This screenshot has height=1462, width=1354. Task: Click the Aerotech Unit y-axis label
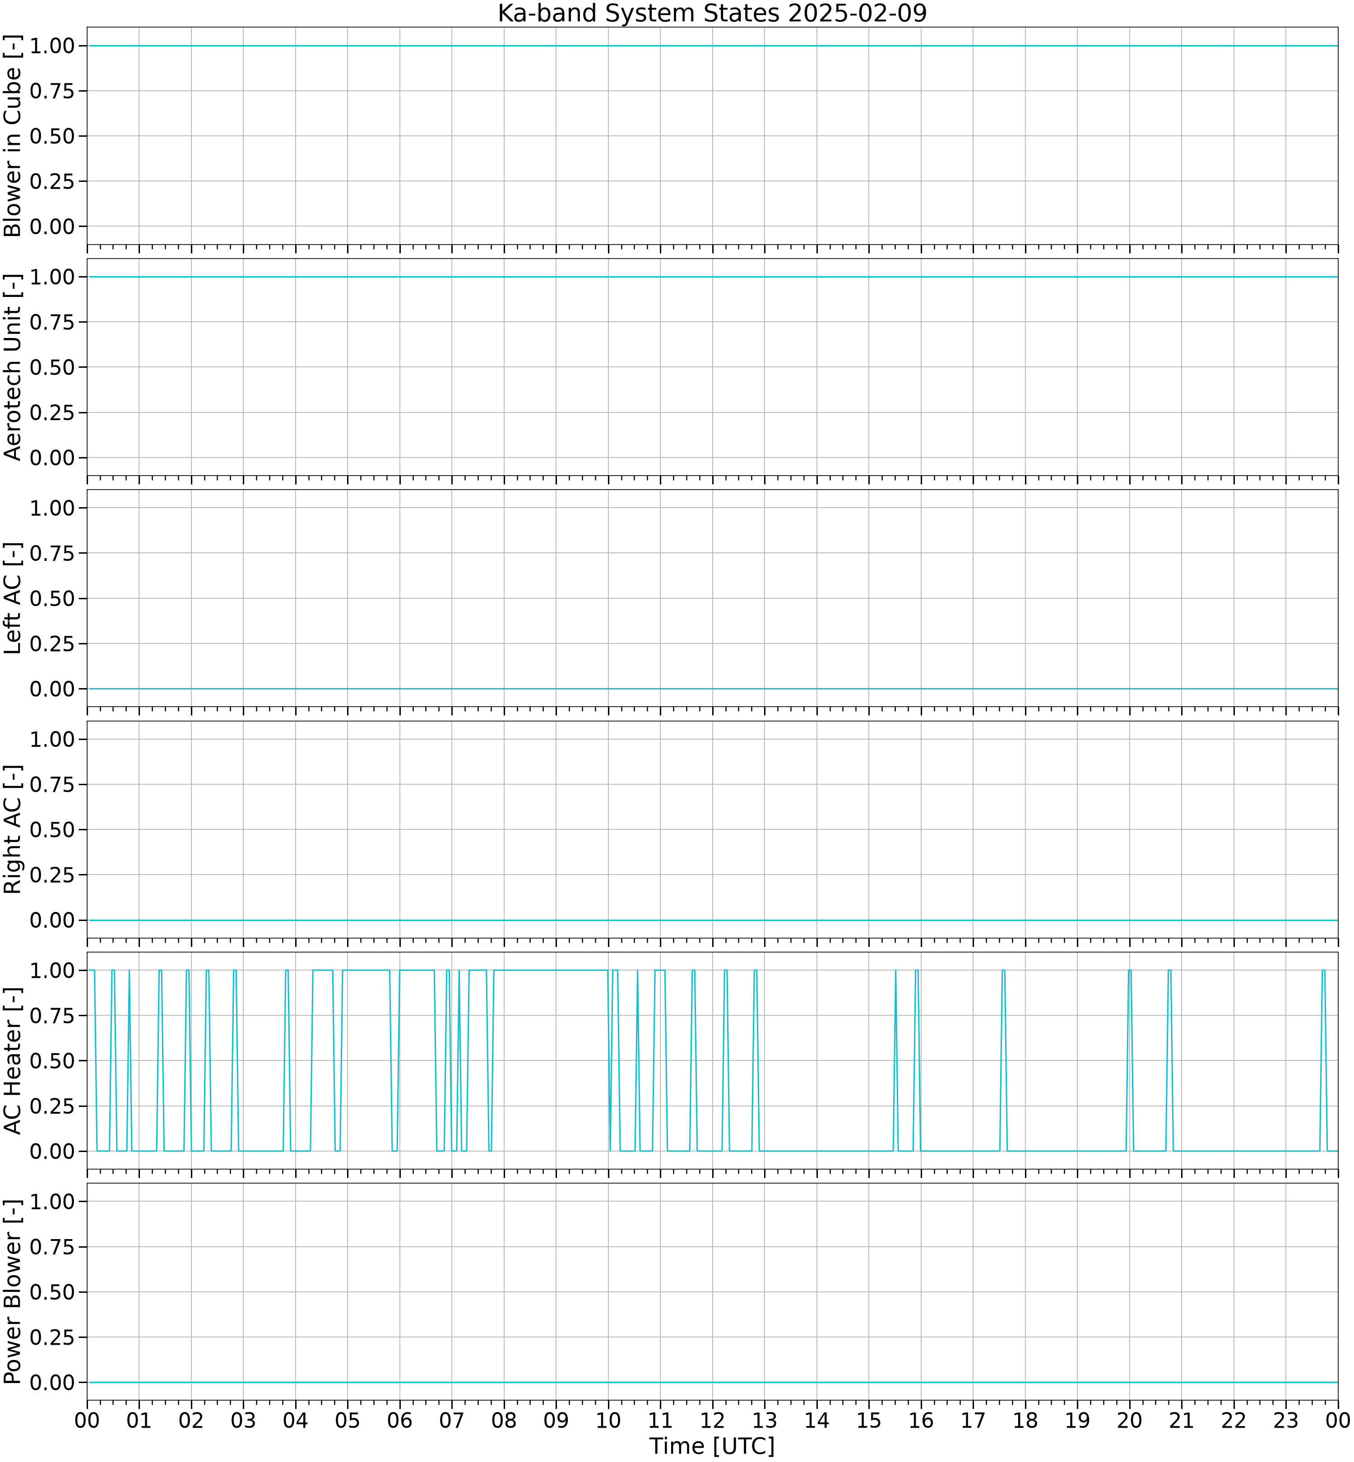tap(13, 367)
